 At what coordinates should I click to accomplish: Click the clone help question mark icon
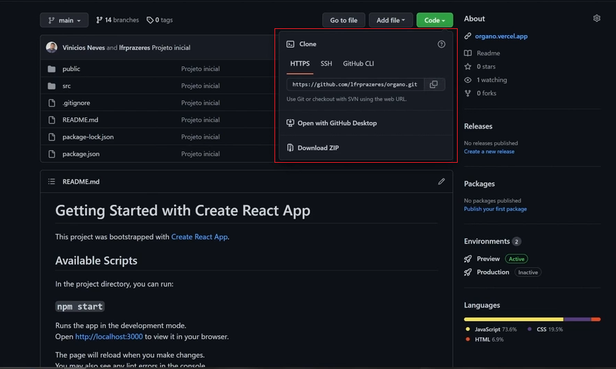pyautogui.click(x=442, y=44)
